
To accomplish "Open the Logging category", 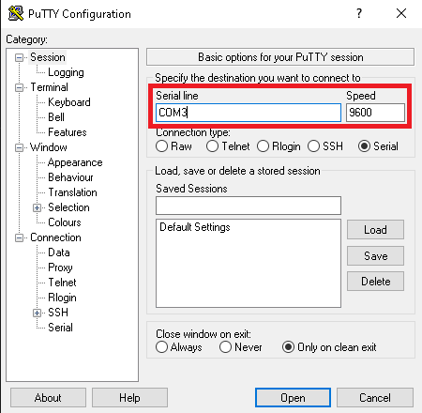I will [66, 72].
